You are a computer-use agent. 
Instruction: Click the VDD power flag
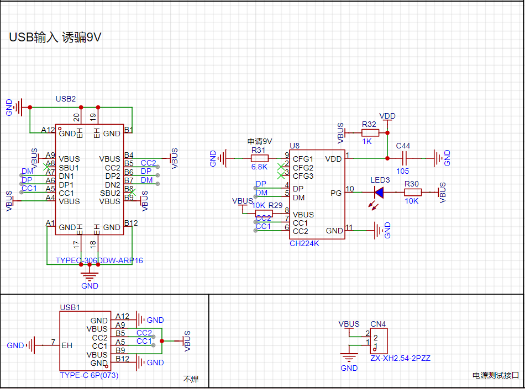[387, 116]
